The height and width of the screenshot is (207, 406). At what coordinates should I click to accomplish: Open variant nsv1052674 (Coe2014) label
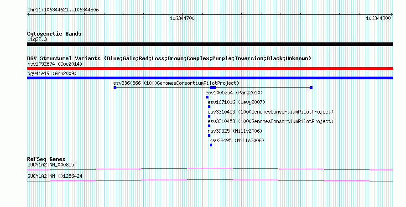(55, 64)
